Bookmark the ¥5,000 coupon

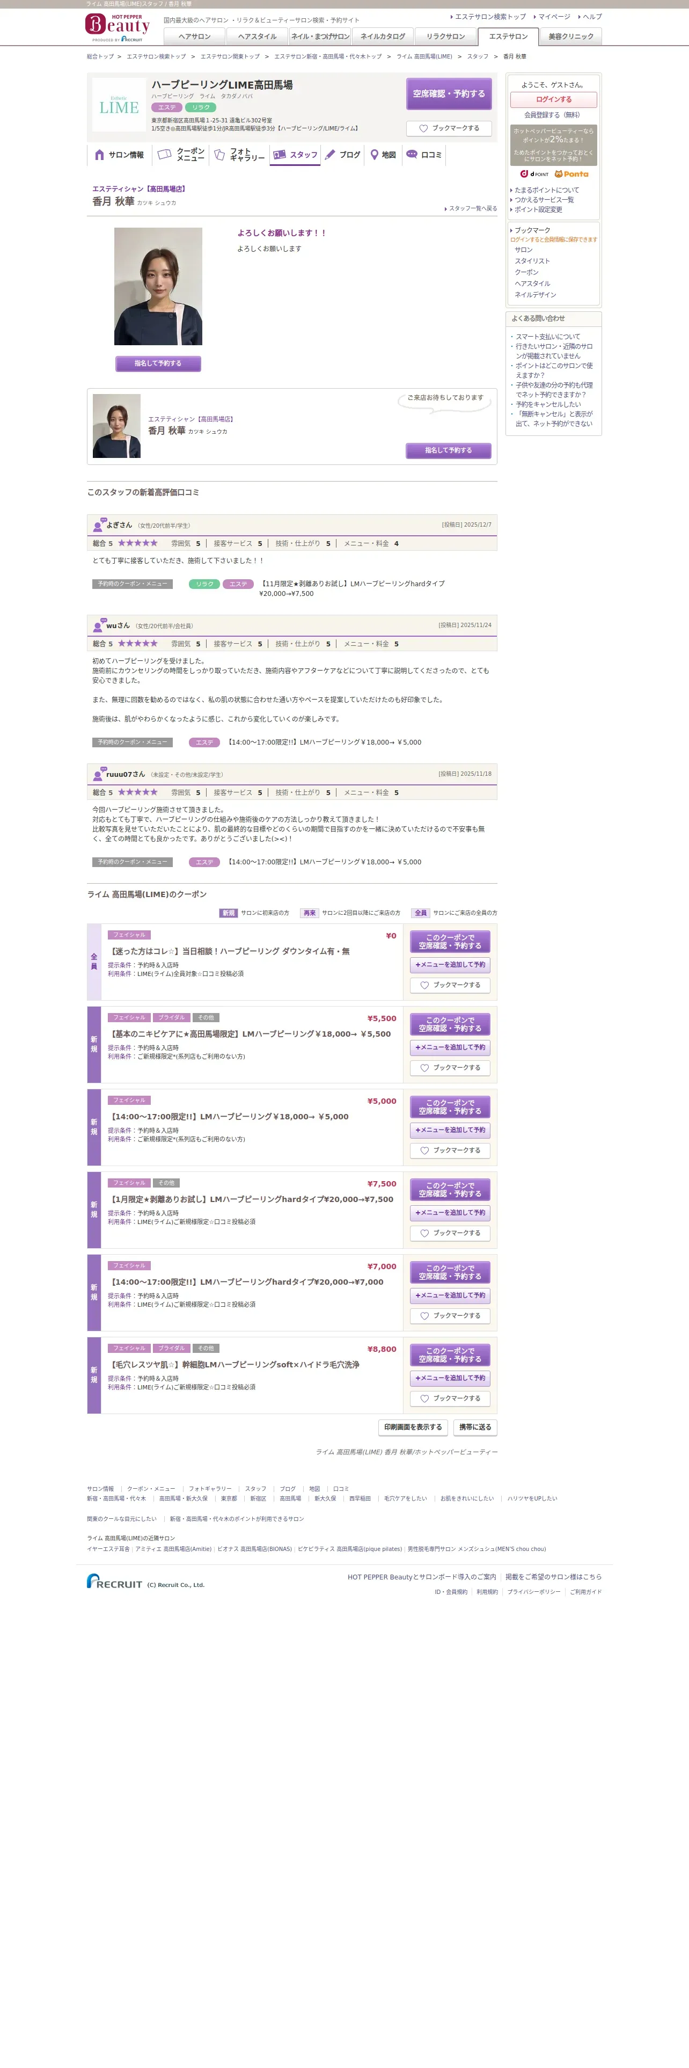point(450,1150)
